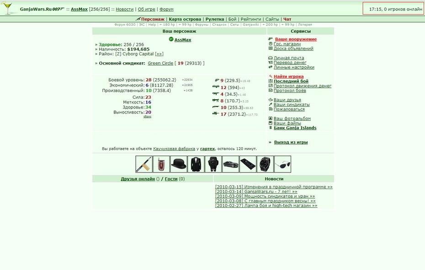Select the sunglasses item thumbnail
425x270 pixels.
click(282, 164)
